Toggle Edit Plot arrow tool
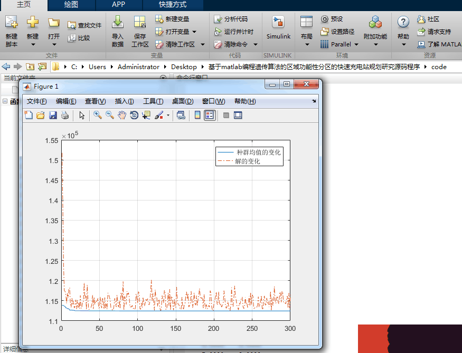 82,115
